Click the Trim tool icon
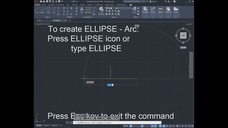The image size is (228, 128). click(71, 8)
